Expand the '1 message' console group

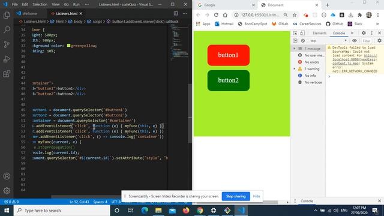pos(295,49)
